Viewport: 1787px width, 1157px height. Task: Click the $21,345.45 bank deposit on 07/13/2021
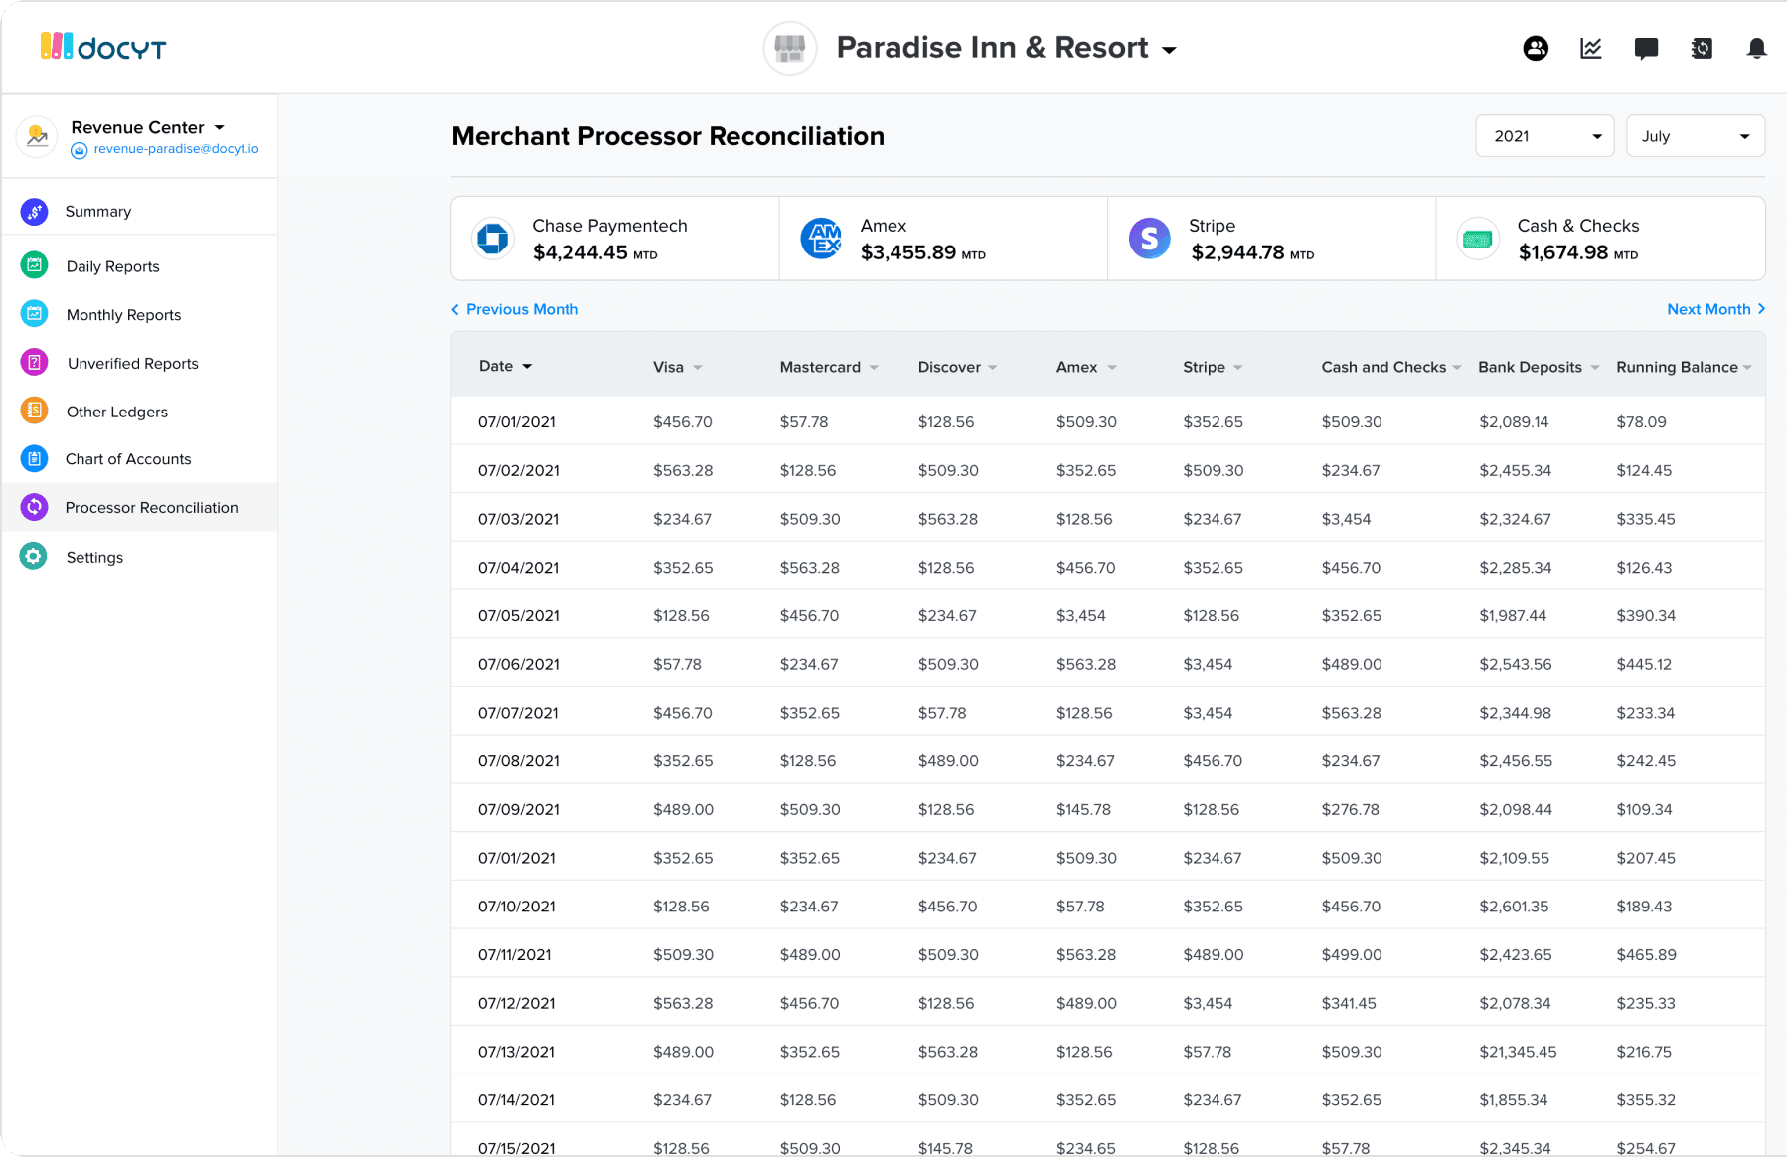tap(1518, 1052)
